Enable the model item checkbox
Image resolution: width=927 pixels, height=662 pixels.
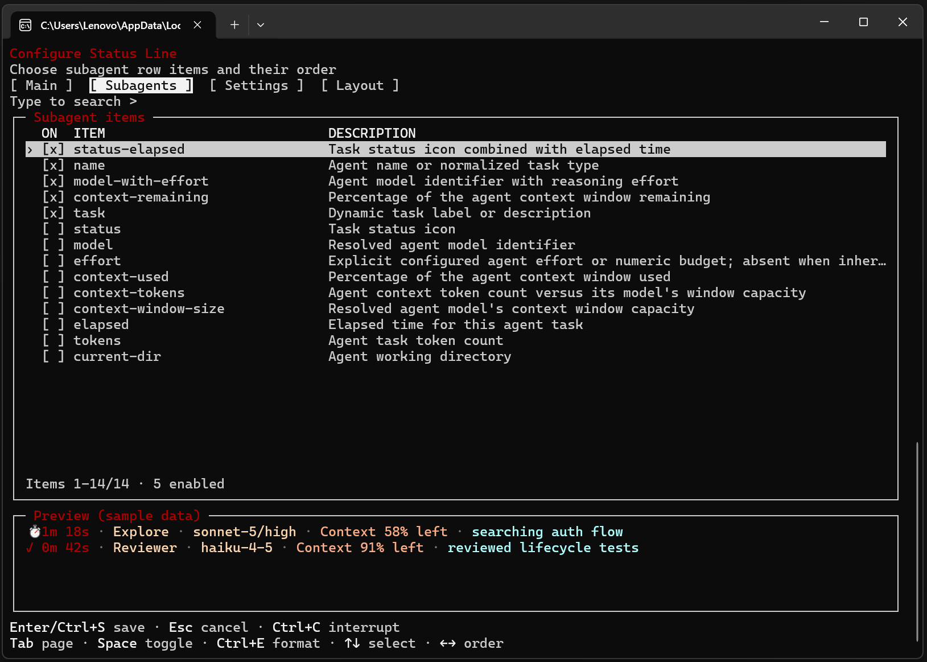pos(53,245)
